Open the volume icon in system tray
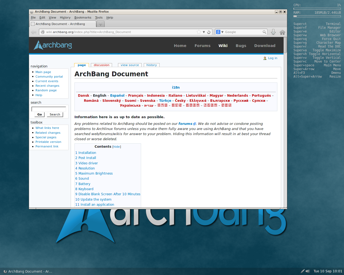Image resolution: width=344 pixels, height=275 pixels. 308,271
